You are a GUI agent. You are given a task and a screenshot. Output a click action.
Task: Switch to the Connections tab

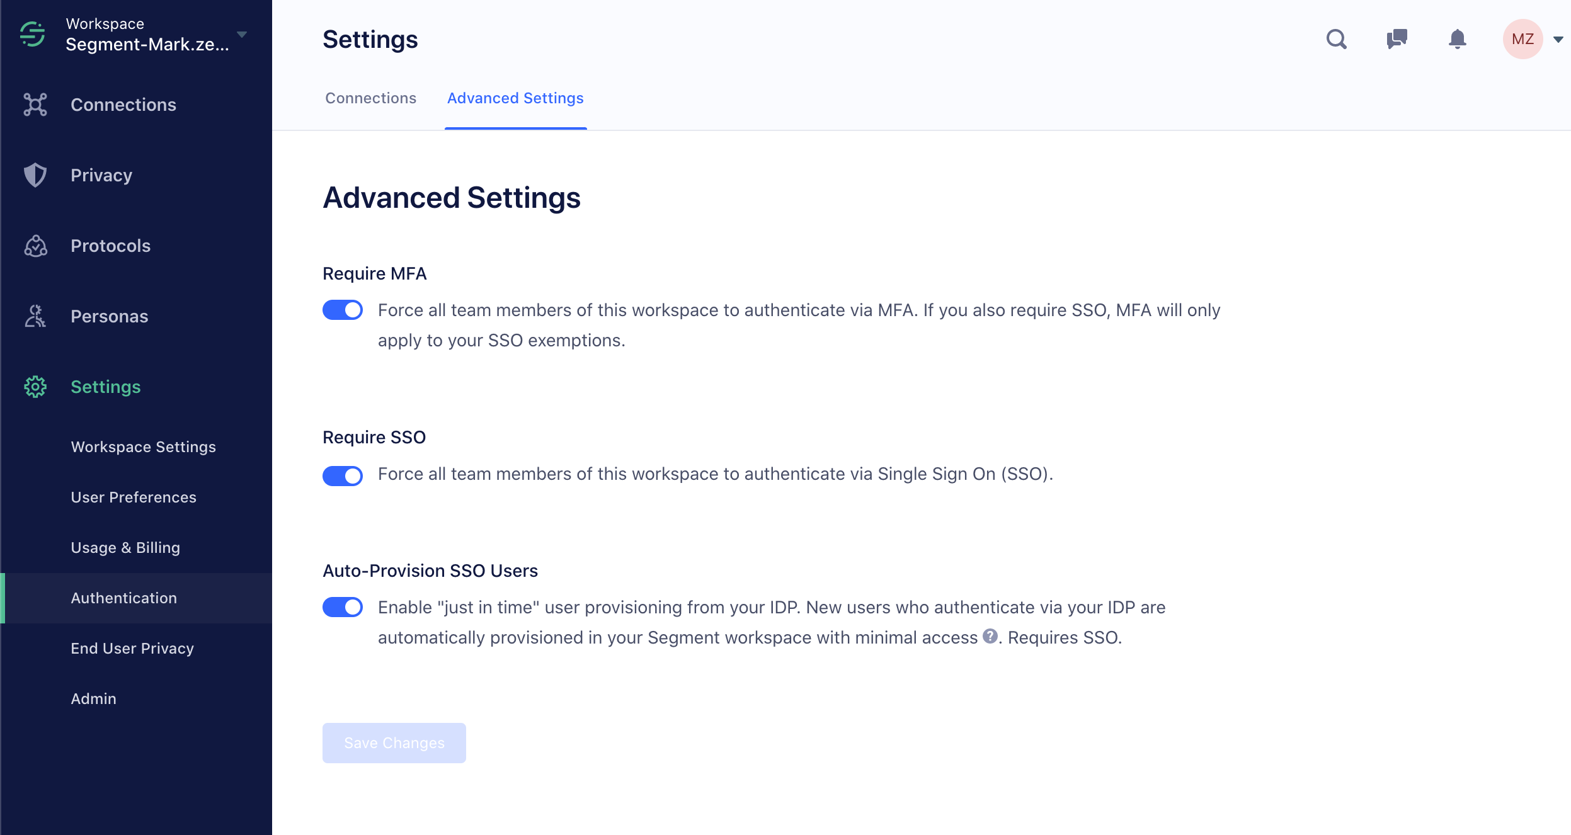(370, 98)
